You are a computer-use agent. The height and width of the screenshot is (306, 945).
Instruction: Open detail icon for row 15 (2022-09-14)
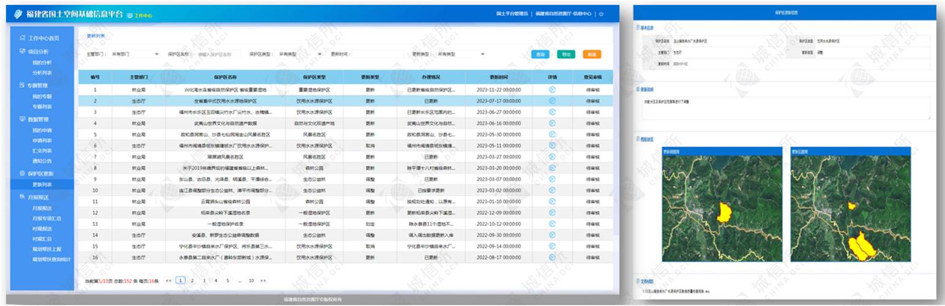[552, 245]
